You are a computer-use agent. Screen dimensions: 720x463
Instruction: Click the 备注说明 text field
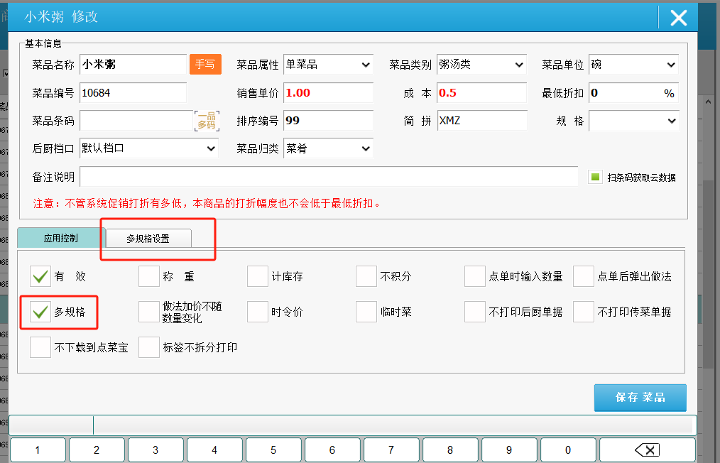(329, 177)
